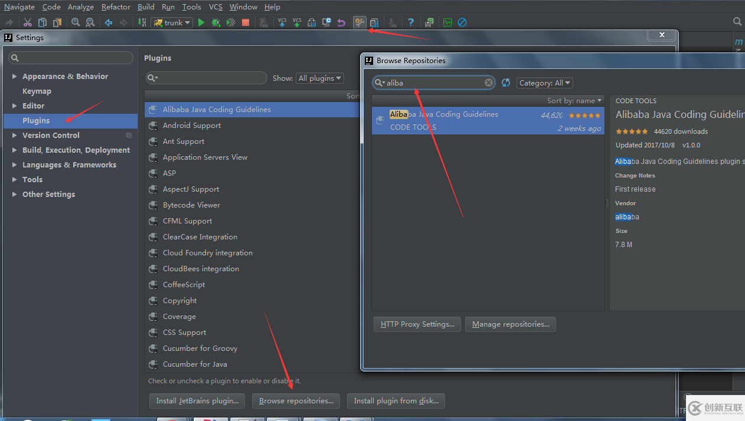Open the Refactor menu
Viewport: 745px width, 421px height.
click(116, 6)
